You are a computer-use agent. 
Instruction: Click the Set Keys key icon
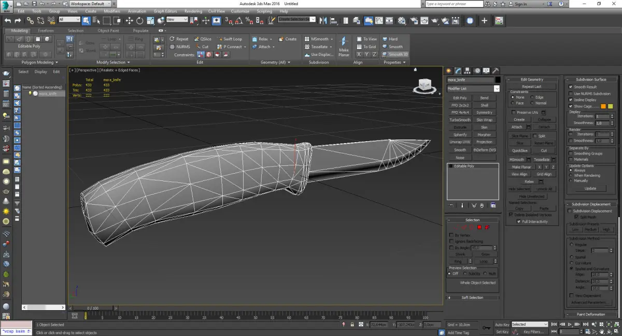[x=486, y=327]
